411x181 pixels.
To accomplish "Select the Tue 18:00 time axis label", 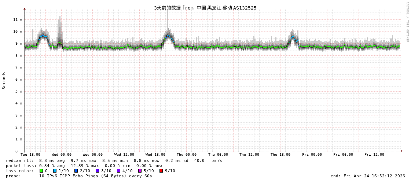I will click(30, 155).
